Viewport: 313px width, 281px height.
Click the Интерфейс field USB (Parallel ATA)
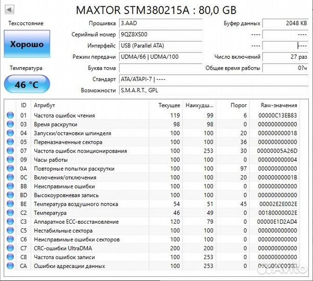(161, 46)
